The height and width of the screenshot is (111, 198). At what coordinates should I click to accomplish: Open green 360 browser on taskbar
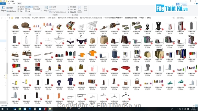coord(20,109)
